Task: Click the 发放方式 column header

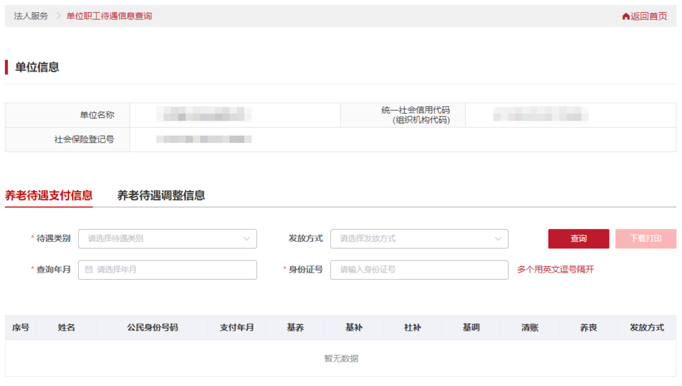Action: pos(646,328)
